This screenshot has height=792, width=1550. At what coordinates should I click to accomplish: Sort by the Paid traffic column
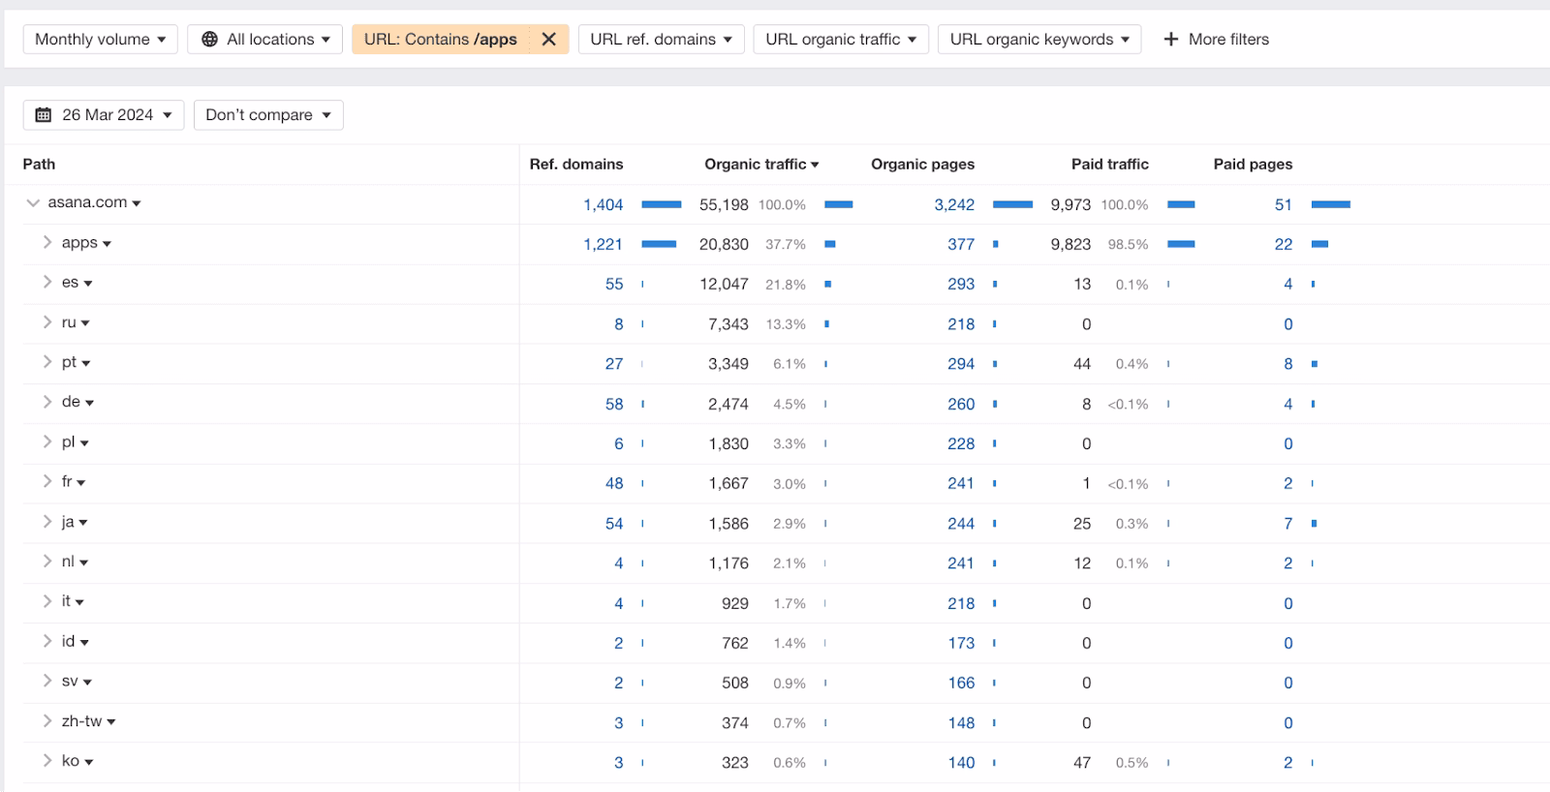1109,165
